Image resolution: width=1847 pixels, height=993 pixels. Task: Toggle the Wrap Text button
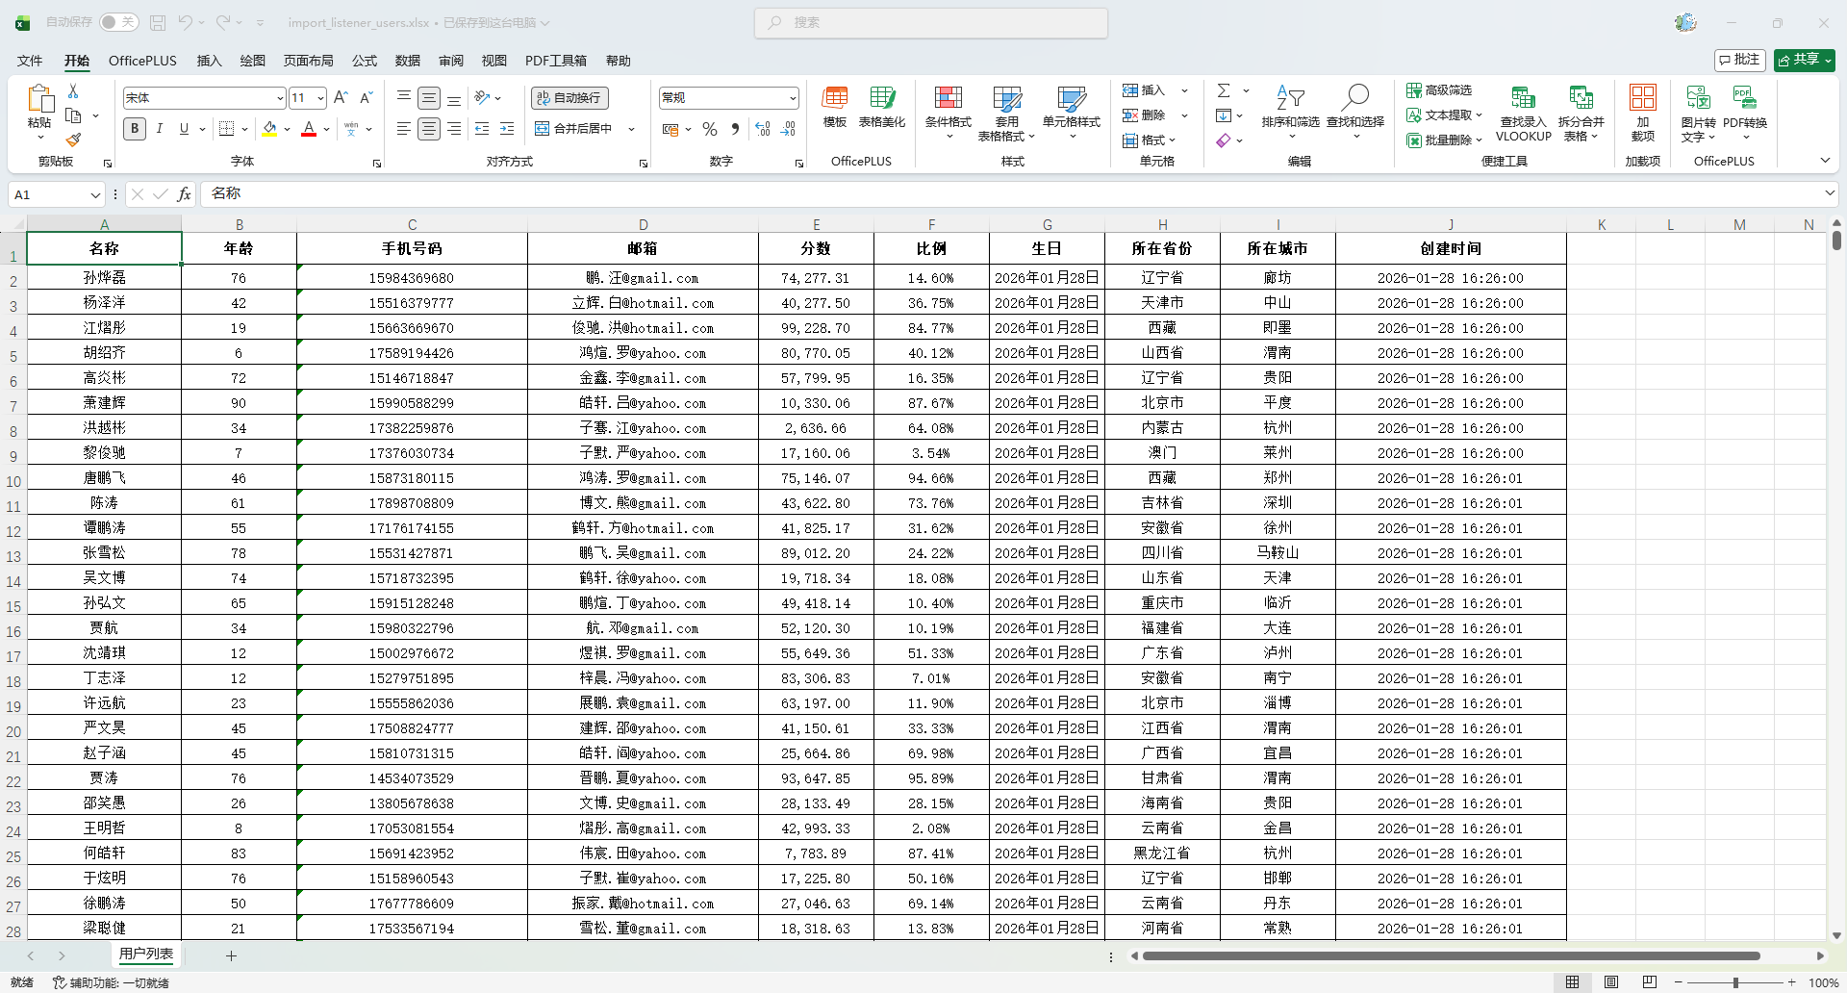tap(569, 98)
